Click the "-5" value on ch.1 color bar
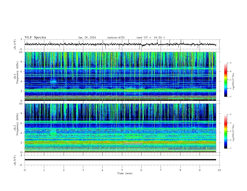Image resolution: width=247 pixels, height=191 pixels. 230,80
